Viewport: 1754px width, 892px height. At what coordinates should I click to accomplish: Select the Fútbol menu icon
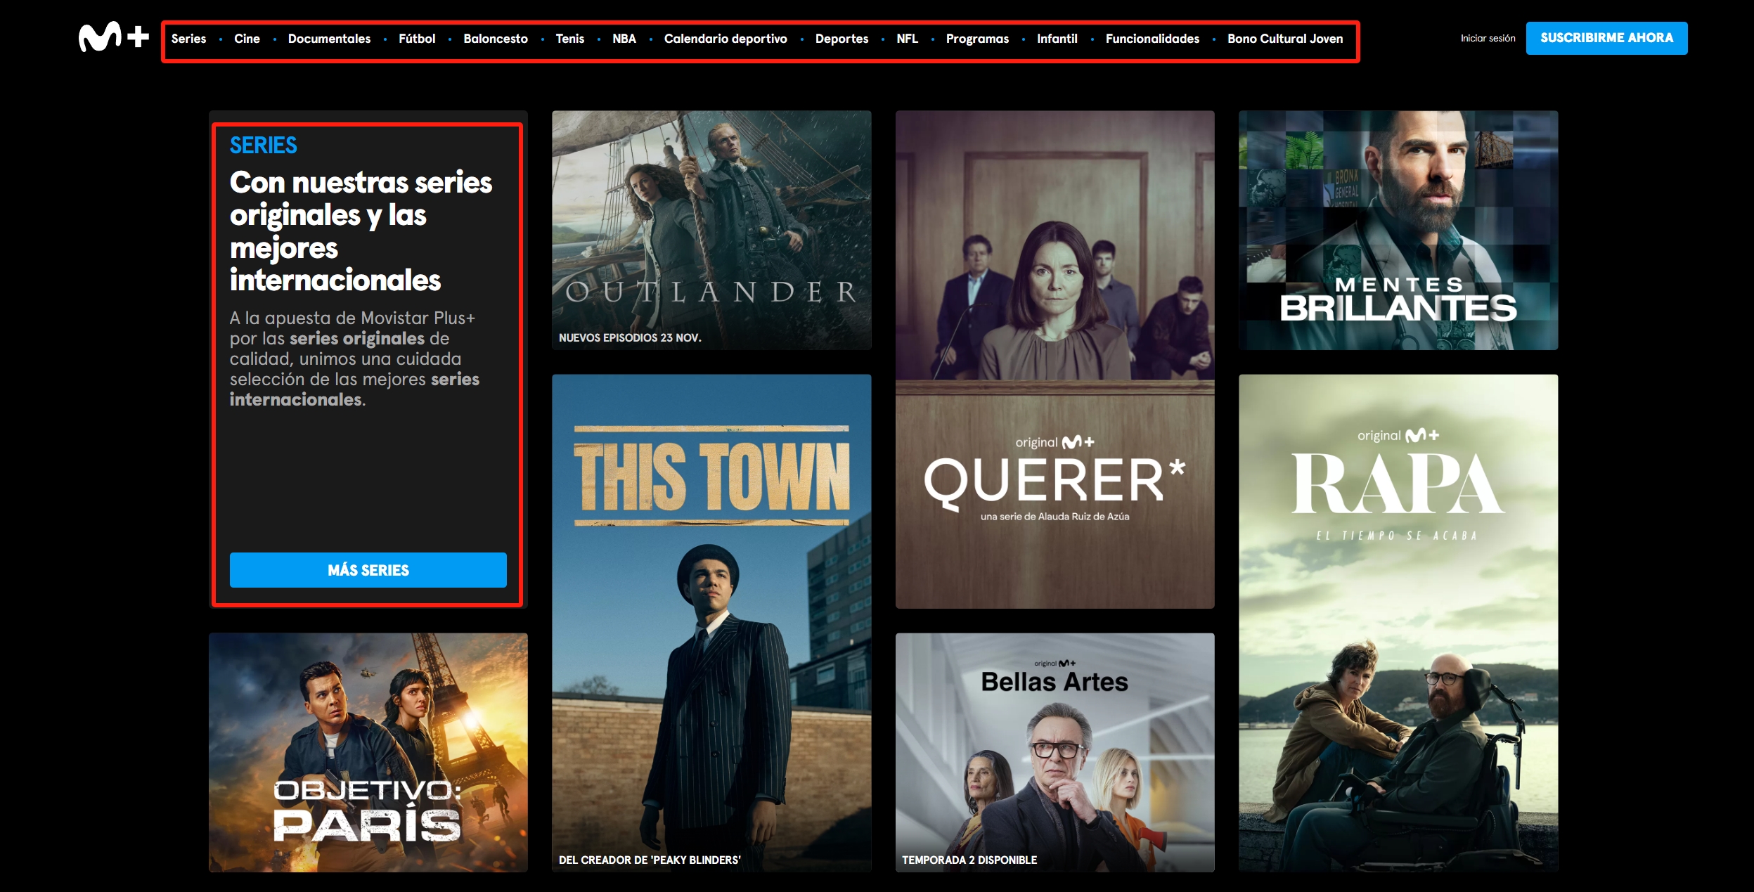pyautogui.click(x=418, y=39)
